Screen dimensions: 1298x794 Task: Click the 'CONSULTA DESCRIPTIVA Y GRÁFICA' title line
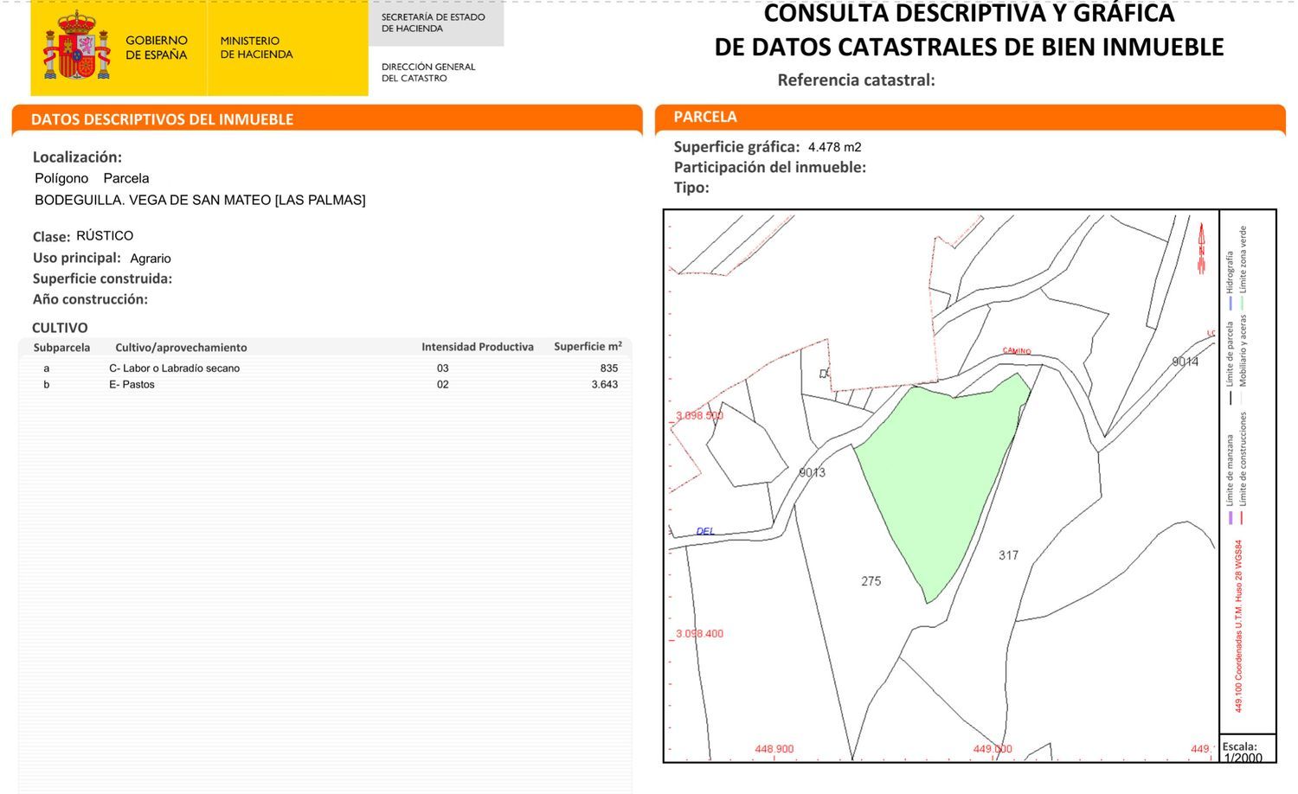point(968,14)
